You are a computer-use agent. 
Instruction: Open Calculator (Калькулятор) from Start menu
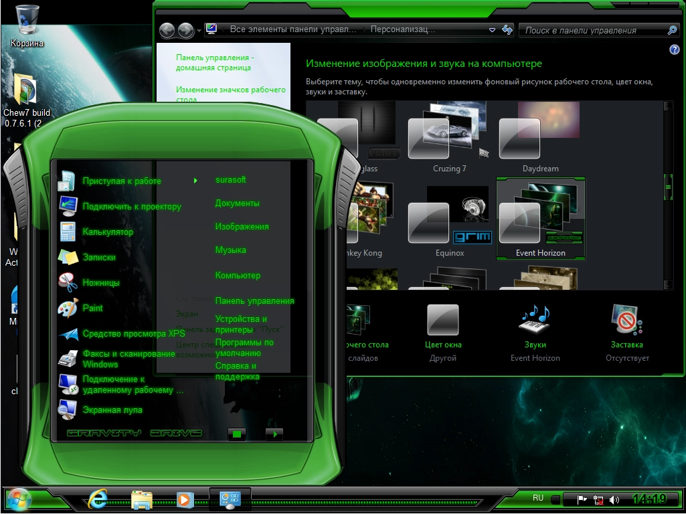107,232
